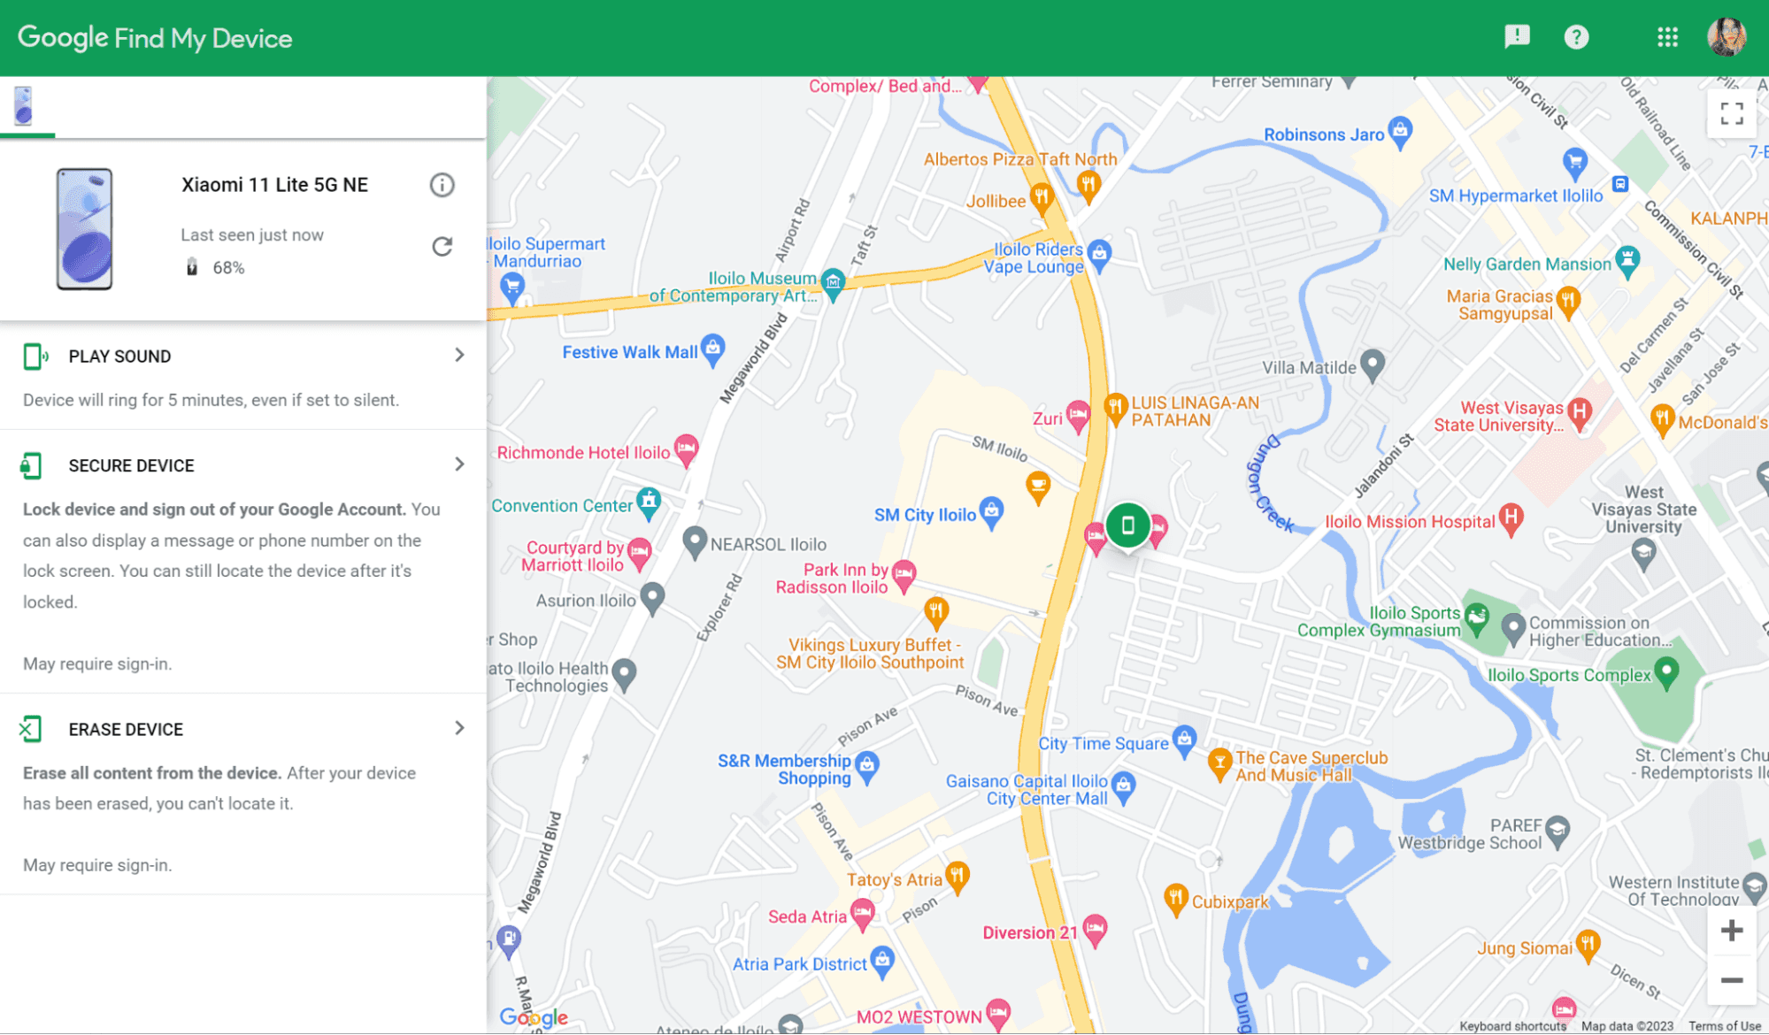Open the Google account profile picture

pyautogui.click(x=1727, y=36)
